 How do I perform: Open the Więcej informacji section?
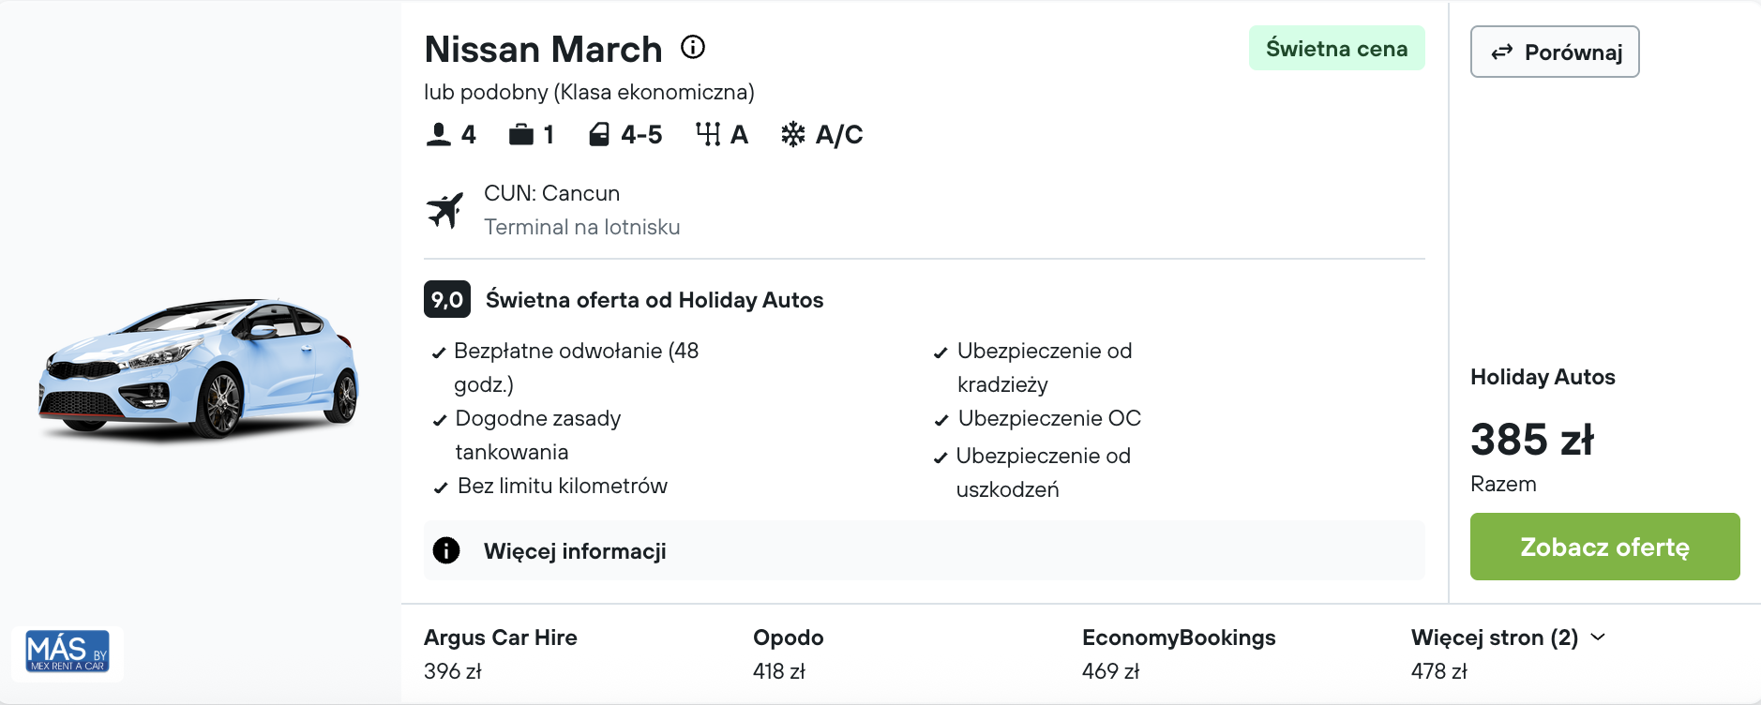(925, 550)
